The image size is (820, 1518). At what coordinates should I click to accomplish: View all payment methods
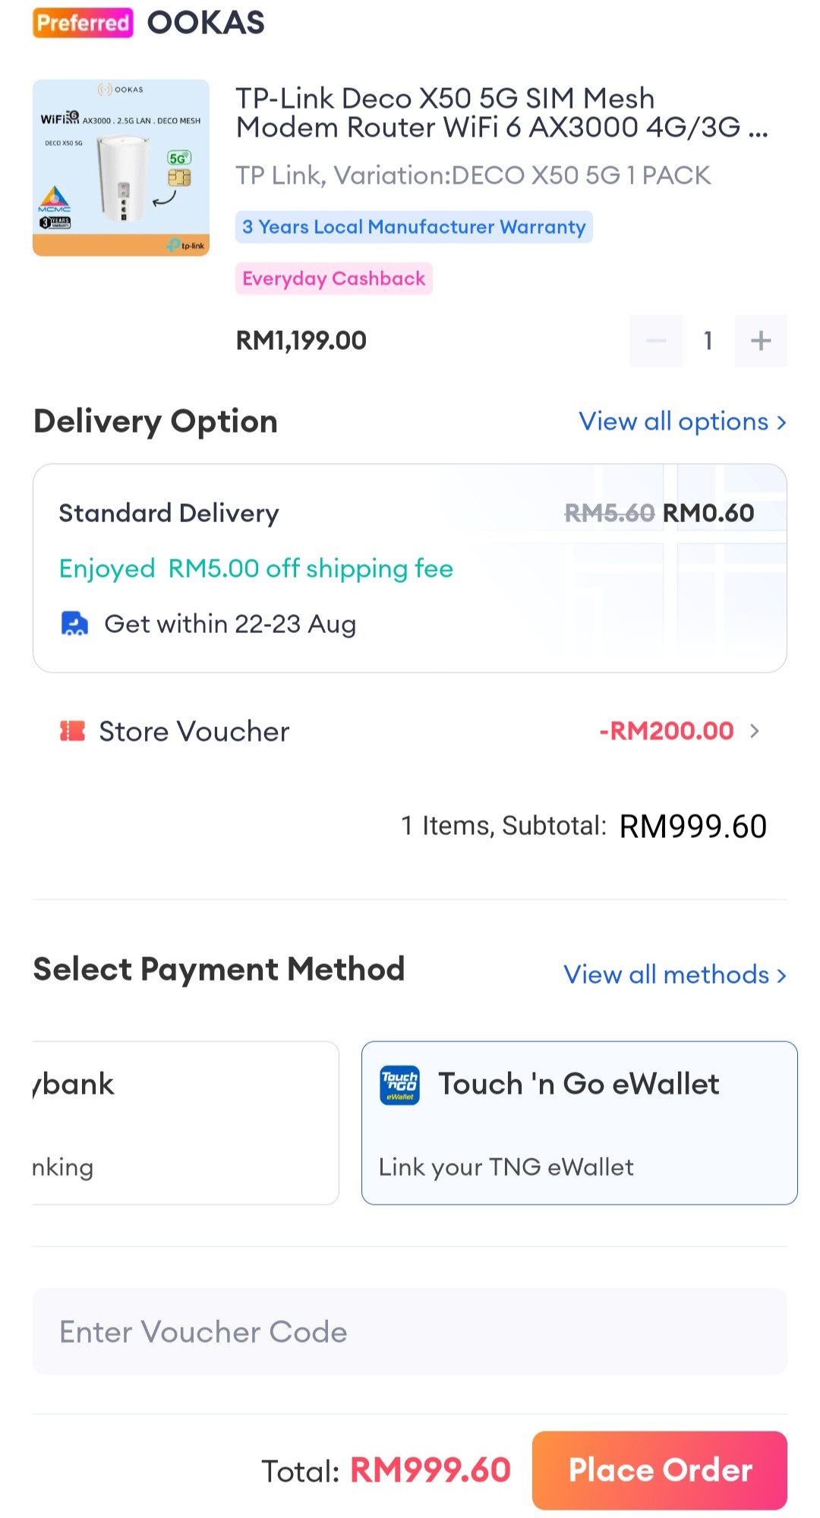click(674, 975)
